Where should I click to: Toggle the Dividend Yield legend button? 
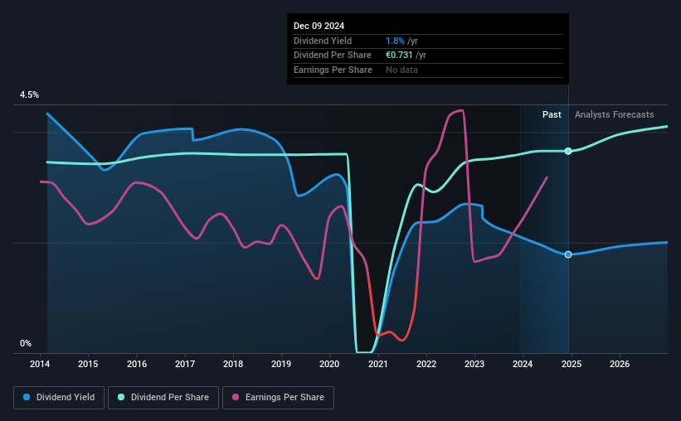[x=59, y=398]
